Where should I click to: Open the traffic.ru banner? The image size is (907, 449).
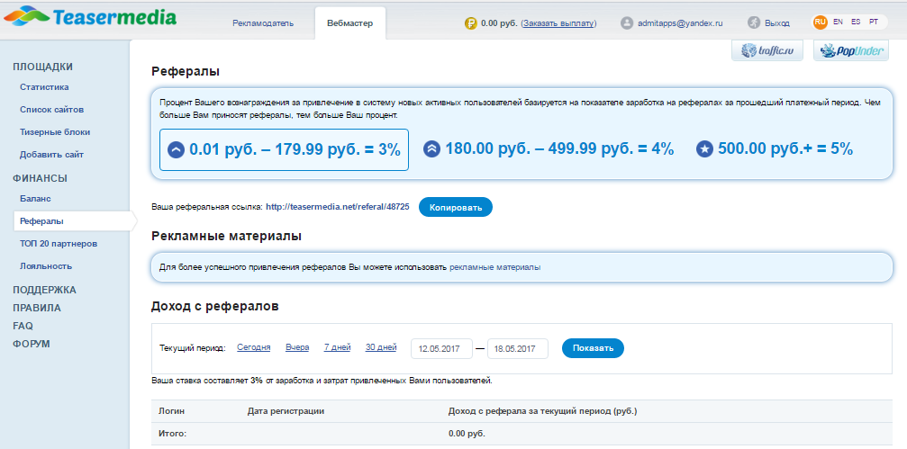[x=767, y=51]
